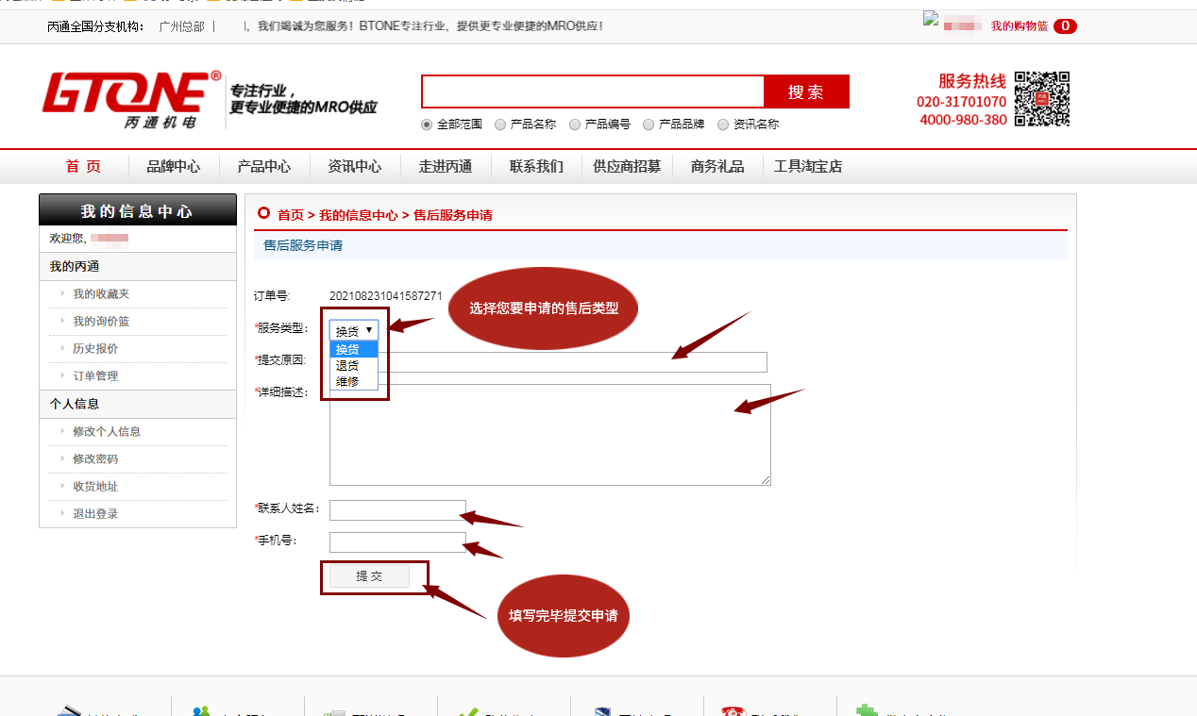The image size is (1197, 716).
Task: Choose 退货 from the service type list
Action: (347, 365)
